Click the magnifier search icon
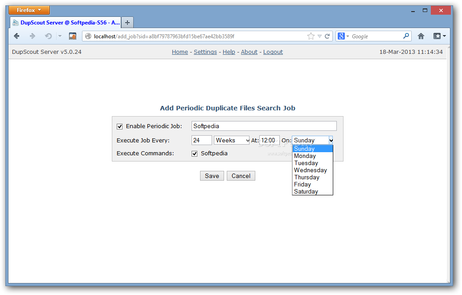 406,36
